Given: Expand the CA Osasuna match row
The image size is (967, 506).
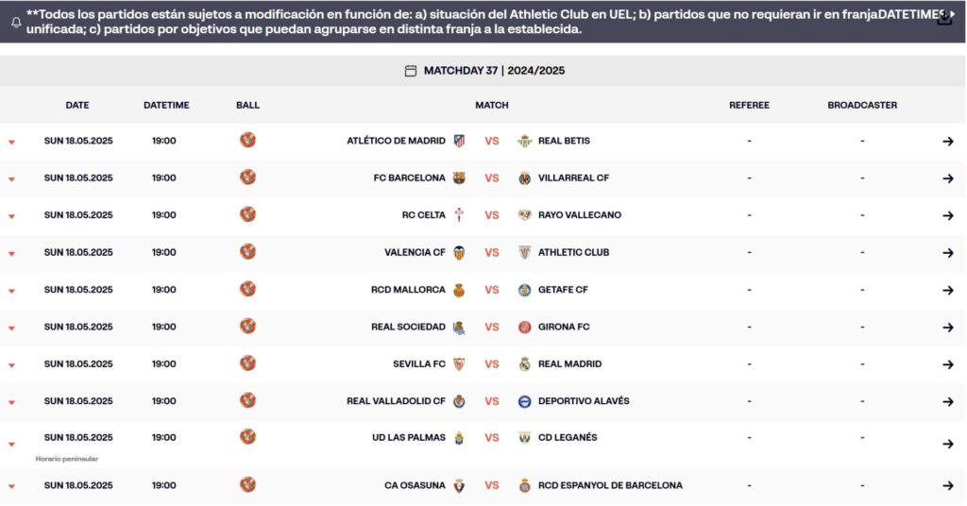Looking at the screenshot, I should [11, 487].
